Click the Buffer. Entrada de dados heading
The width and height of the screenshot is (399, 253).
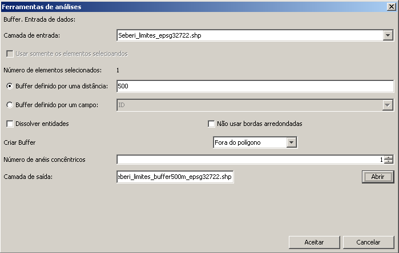[40, 19]
